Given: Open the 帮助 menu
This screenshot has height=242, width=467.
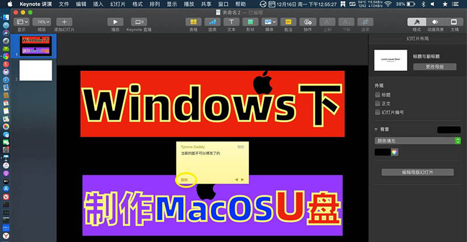Looking at the screenshot, I should click(x=241, y=4).
